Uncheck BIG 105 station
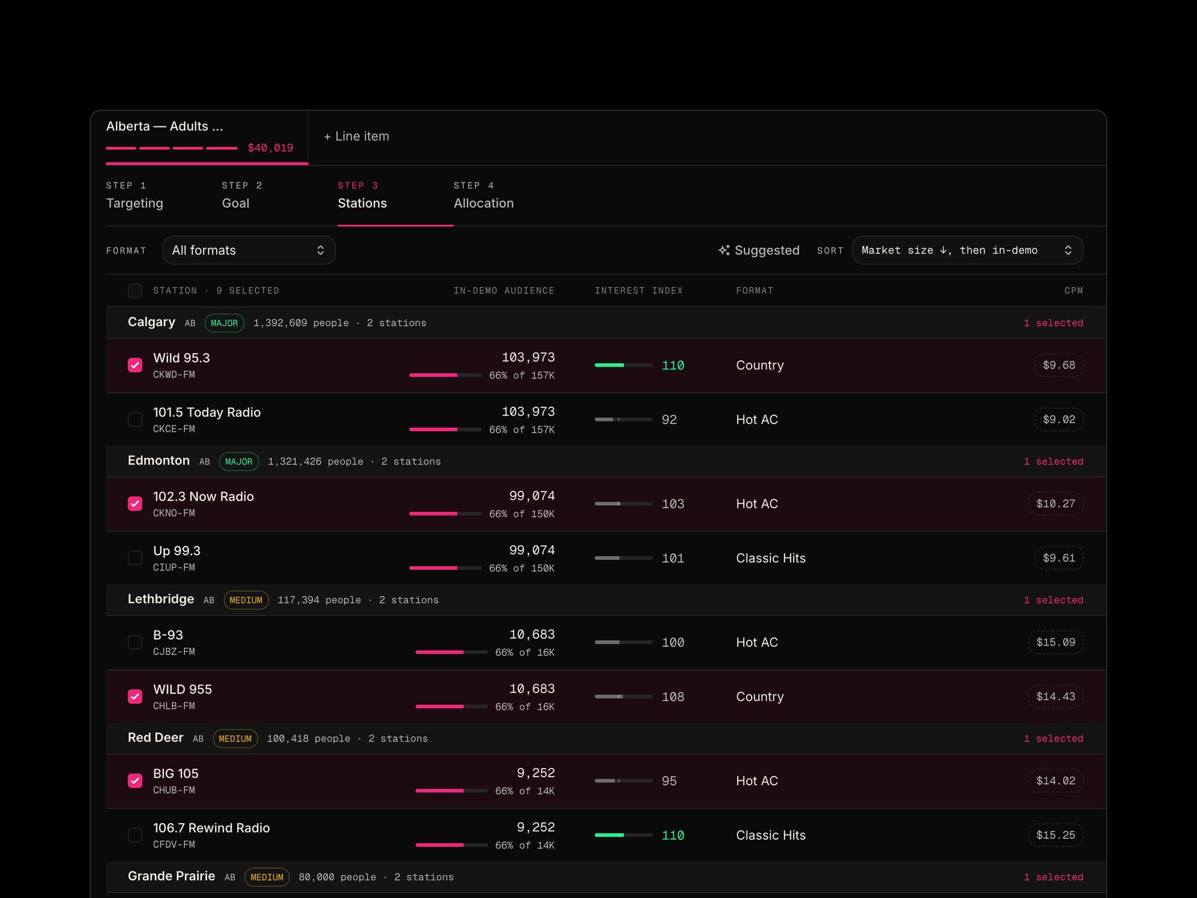 pyautogui.click(x=135, y=781)
